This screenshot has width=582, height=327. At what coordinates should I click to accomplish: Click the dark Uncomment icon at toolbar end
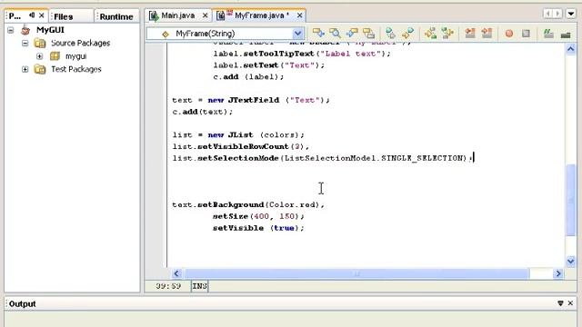point(566,35)
